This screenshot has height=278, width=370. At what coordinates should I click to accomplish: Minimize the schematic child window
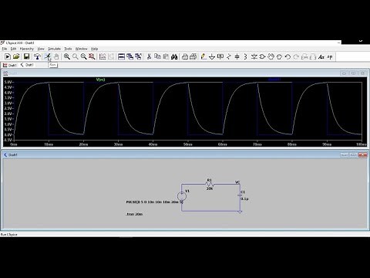tap(345, 154)
